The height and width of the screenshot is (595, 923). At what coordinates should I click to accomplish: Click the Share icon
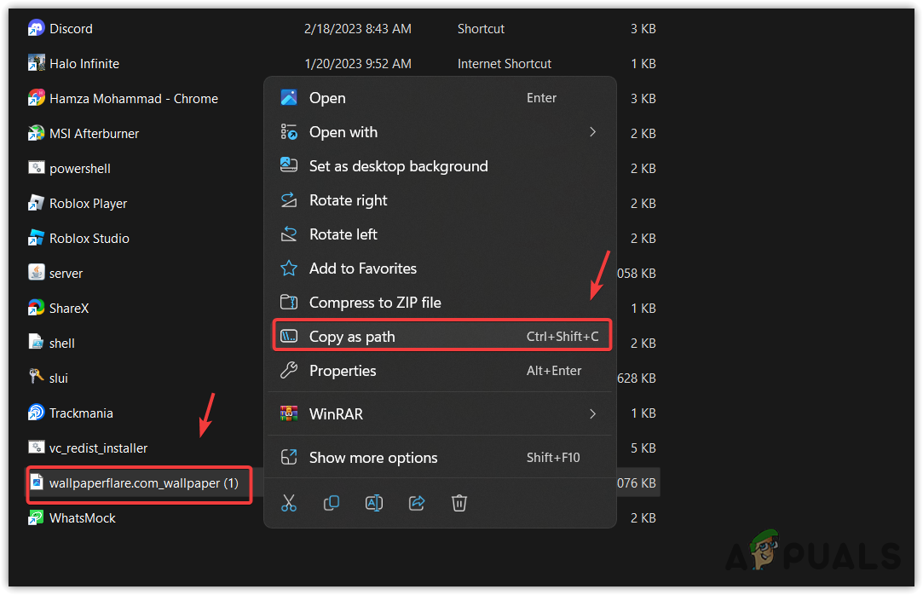417,503
